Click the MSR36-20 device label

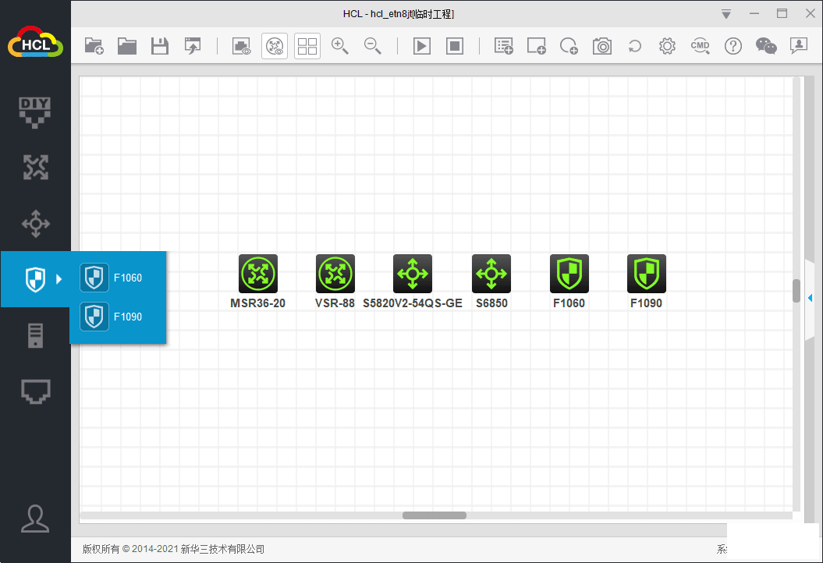click(x=257, y=303)
